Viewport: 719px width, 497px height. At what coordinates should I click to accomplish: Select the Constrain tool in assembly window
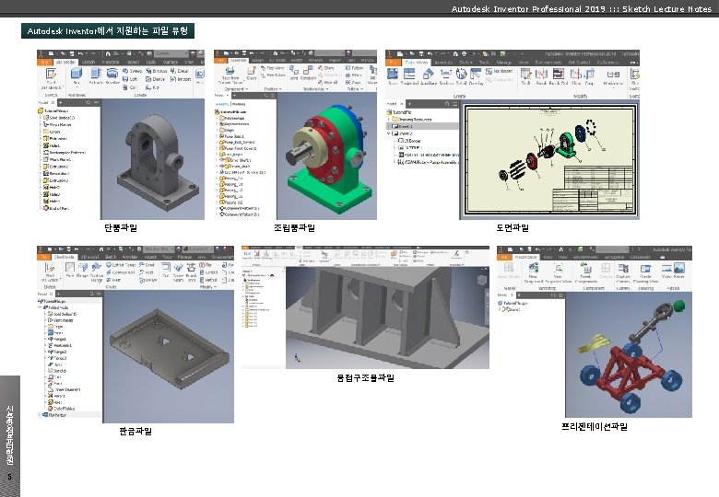click(x=308, y=74)
